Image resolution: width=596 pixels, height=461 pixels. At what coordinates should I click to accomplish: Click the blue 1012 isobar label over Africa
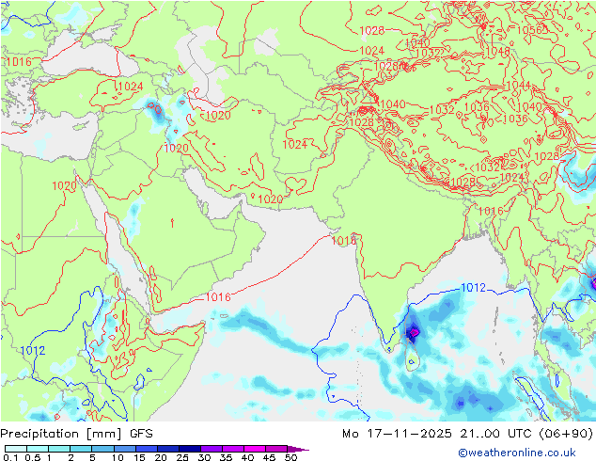click(33, 350)
